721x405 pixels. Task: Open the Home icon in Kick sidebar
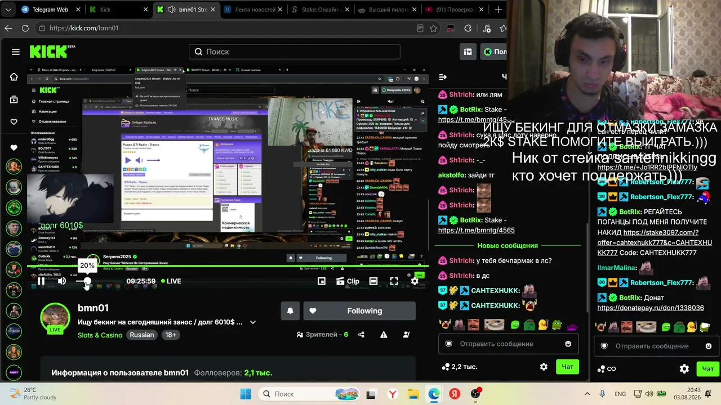pyautogui.click(x=14, y=77)
